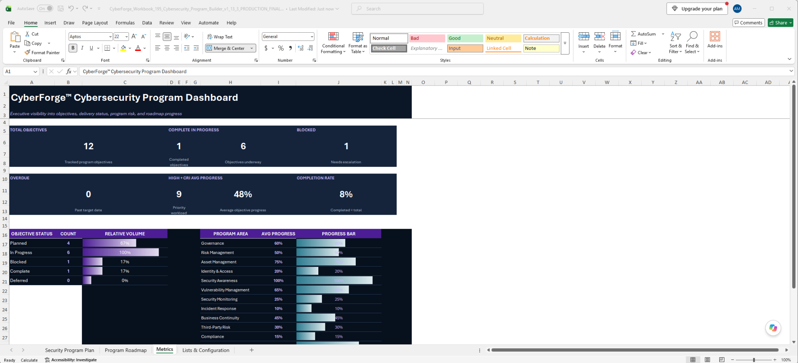The width and height of the screenshot is (798, 363).
Task: Apply the yellow Fill Color
Action: point(124,48)
